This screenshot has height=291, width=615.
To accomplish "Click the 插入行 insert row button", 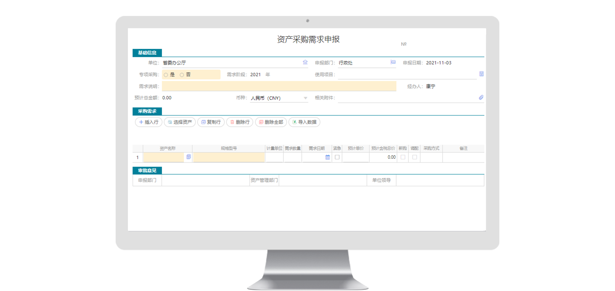I will click(x=149, y=122).
